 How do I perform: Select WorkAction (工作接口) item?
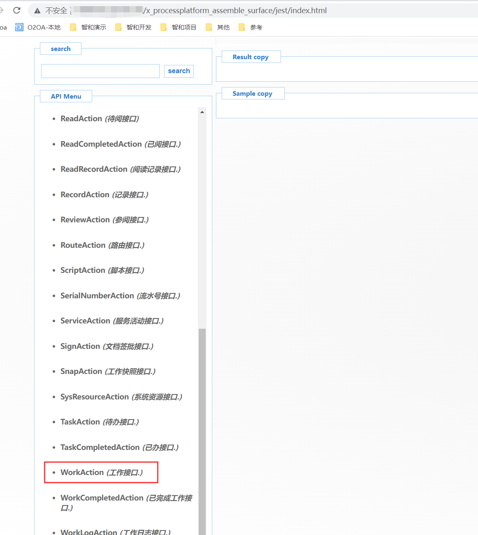click(102, 473)
